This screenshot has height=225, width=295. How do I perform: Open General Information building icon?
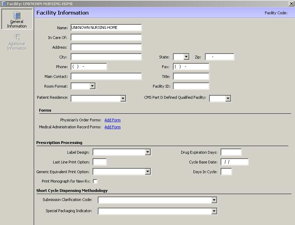17,15
